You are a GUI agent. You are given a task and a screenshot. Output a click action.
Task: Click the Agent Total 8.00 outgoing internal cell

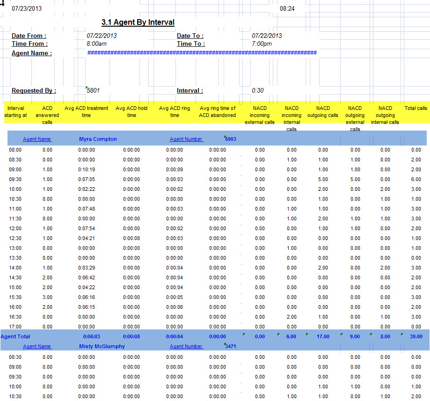(x=385, y=336)
